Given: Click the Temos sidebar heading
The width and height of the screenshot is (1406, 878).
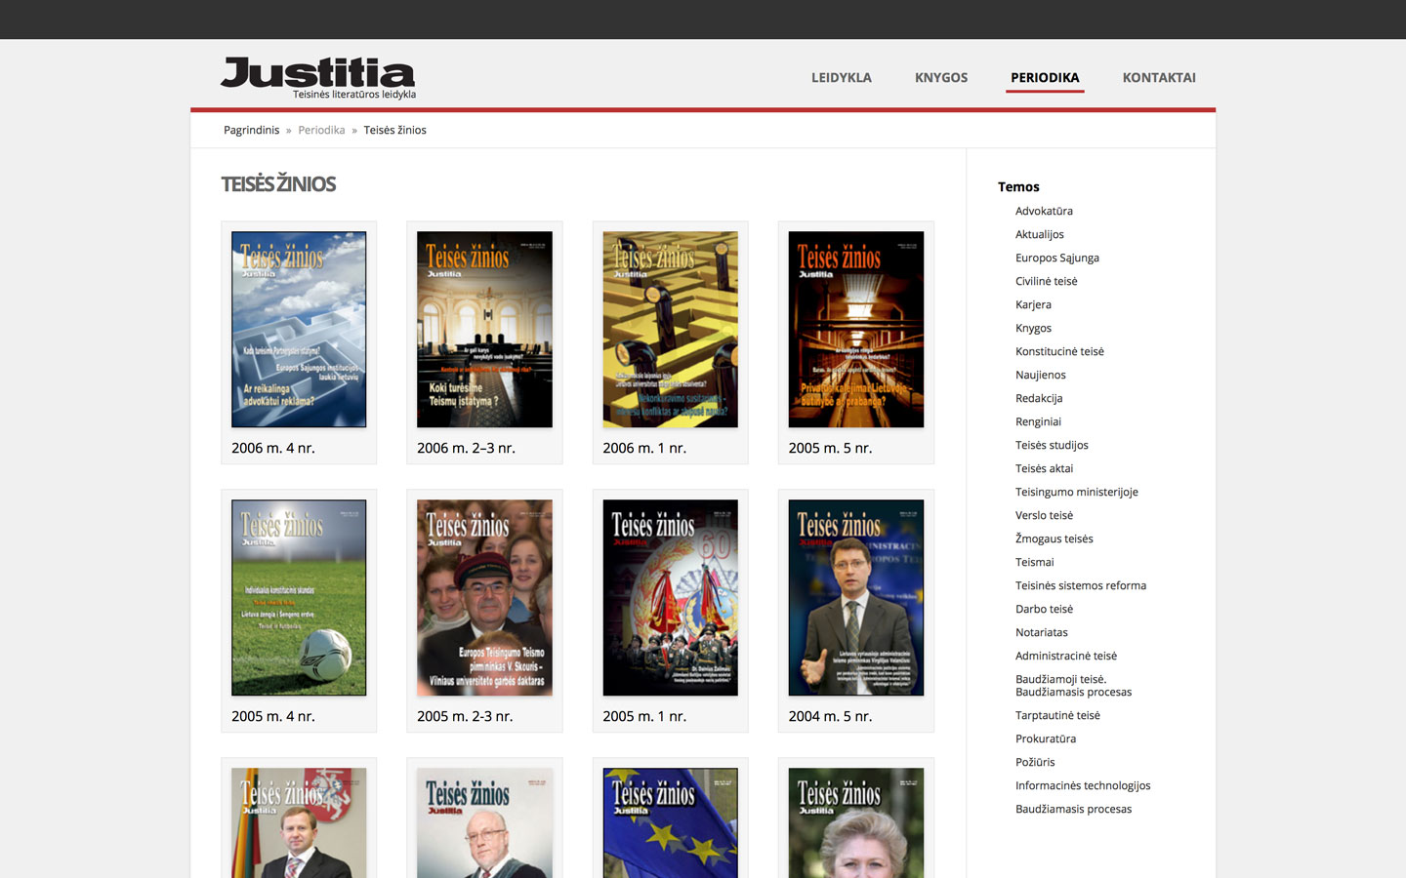Looking at the screenshot, I should click(x=1018, y=186).
